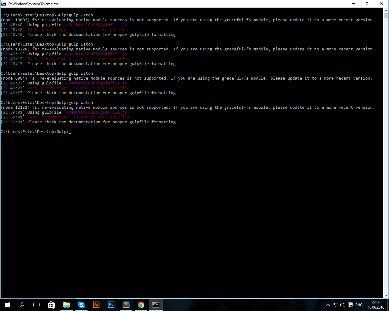The height and width of the screenshot is (311, 389).
Task: Minimize the cmd.exe window
Action: [354, 4]
